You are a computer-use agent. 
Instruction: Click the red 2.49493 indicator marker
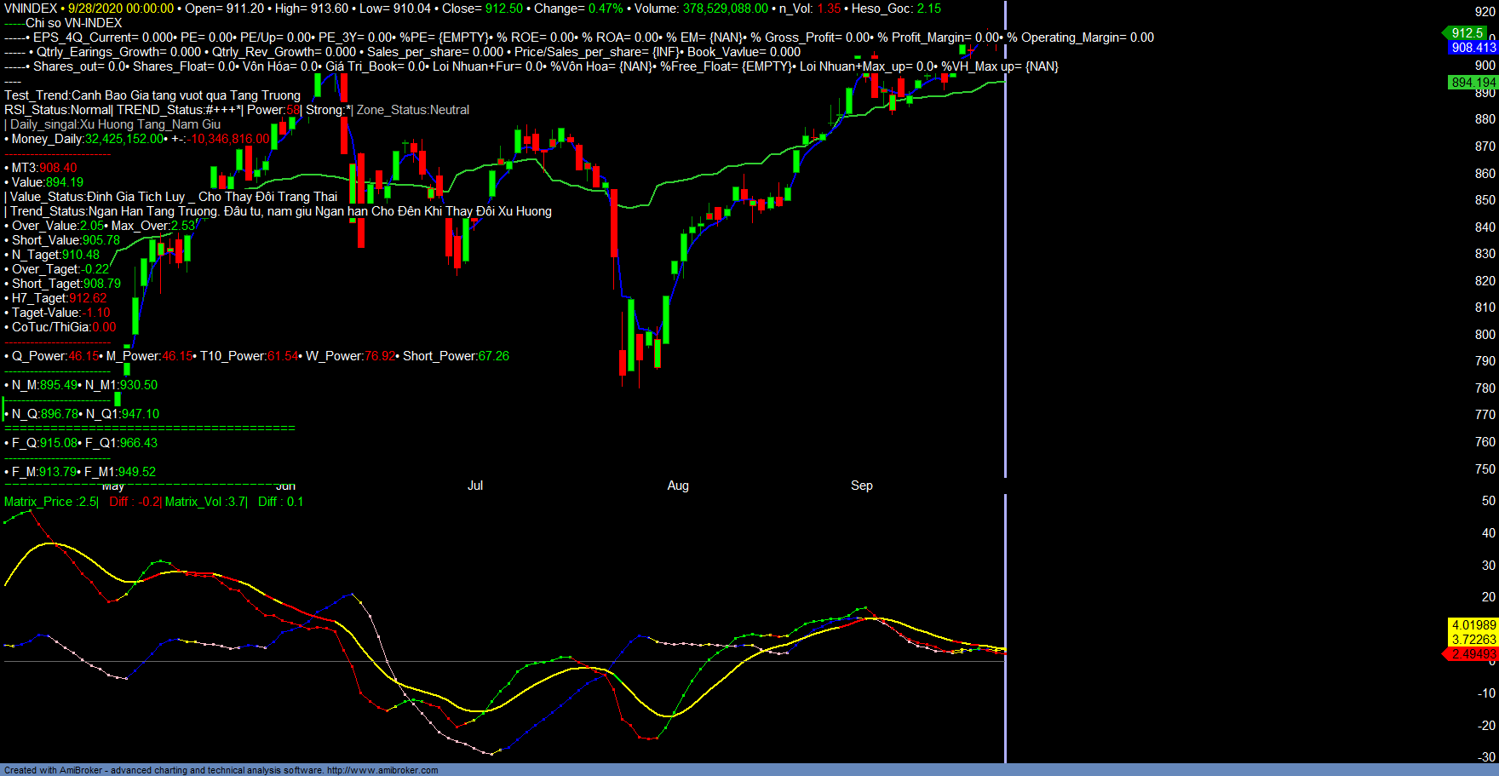pos(1473,654)
